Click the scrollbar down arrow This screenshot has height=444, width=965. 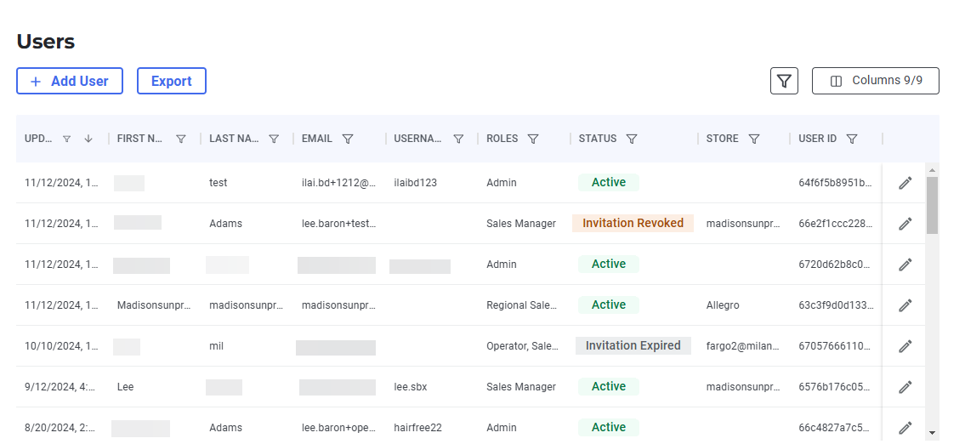(933, 433)
